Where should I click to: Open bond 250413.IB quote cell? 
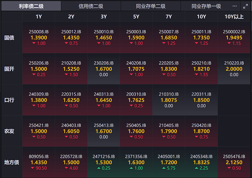coord(104,131)
